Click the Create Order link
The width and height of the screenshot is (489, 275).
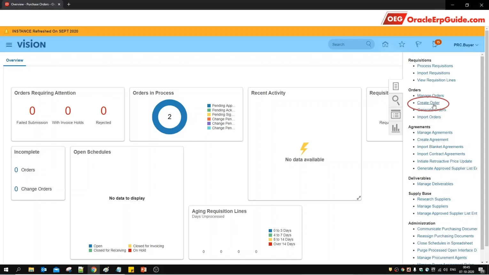tap(428, 103)
